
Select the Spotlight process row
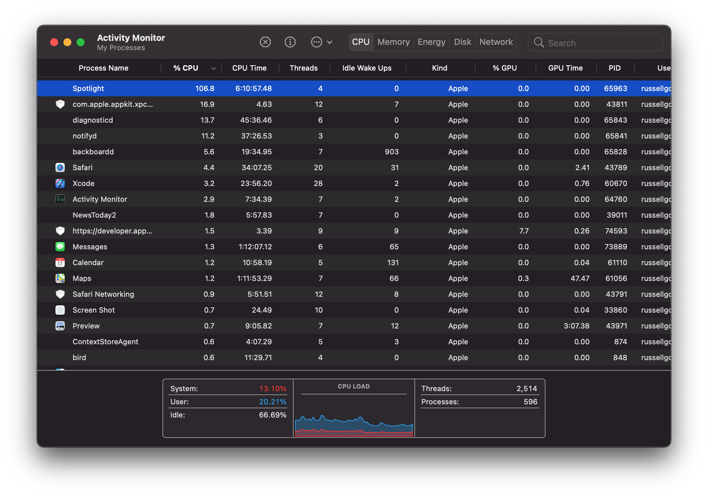click(x=354, y=88)
